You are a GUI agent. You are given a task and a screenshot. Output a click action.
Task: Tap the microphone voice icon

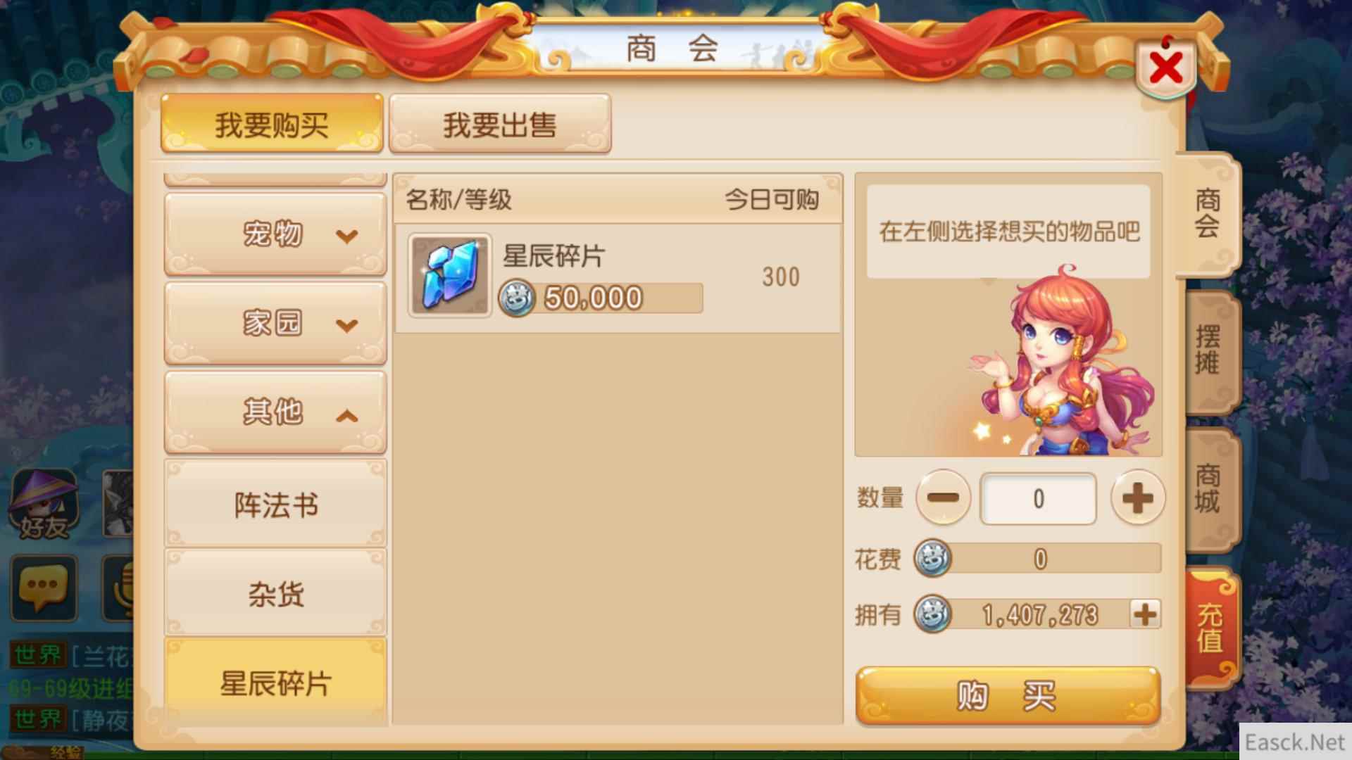coord(118,588)
